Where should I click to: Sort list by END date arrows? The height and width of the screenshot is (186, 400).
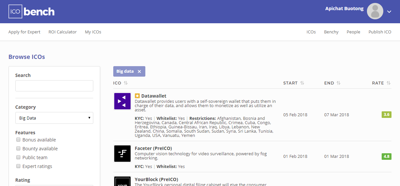tap(338, 83)
